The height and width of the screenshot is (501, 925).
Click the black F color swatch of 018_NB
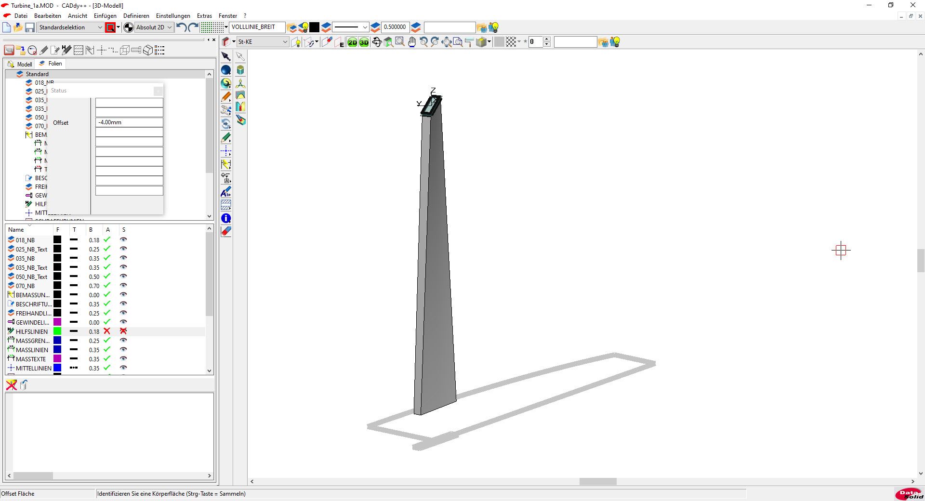tap(57, 240)
